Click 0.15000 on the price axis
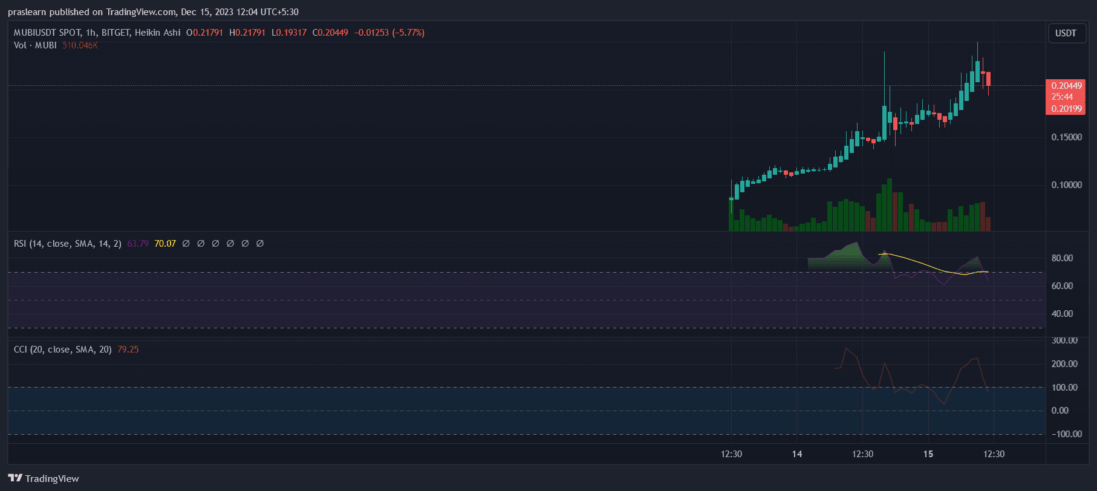 (x=1066, y=137)
